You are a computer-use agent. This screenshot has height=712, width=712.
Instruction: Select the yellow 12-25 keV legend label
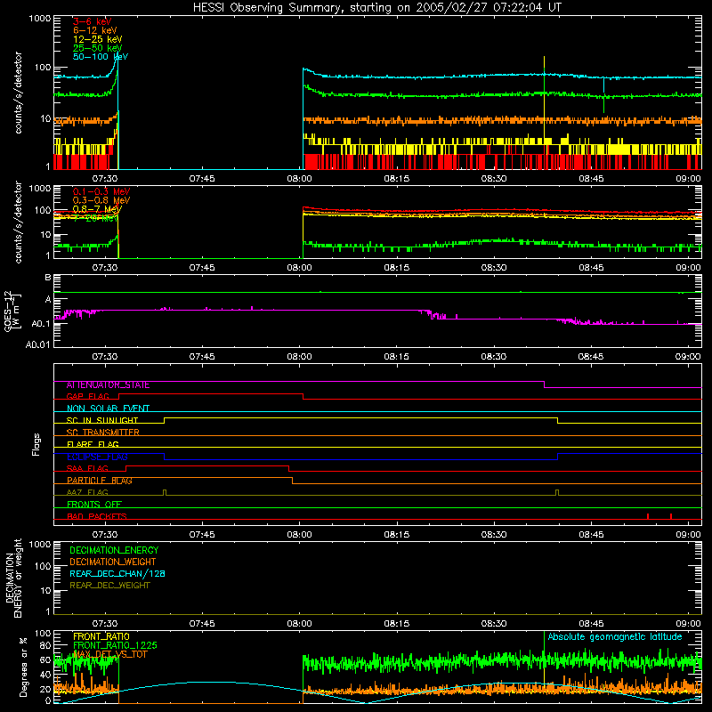[x=98, y=39]
